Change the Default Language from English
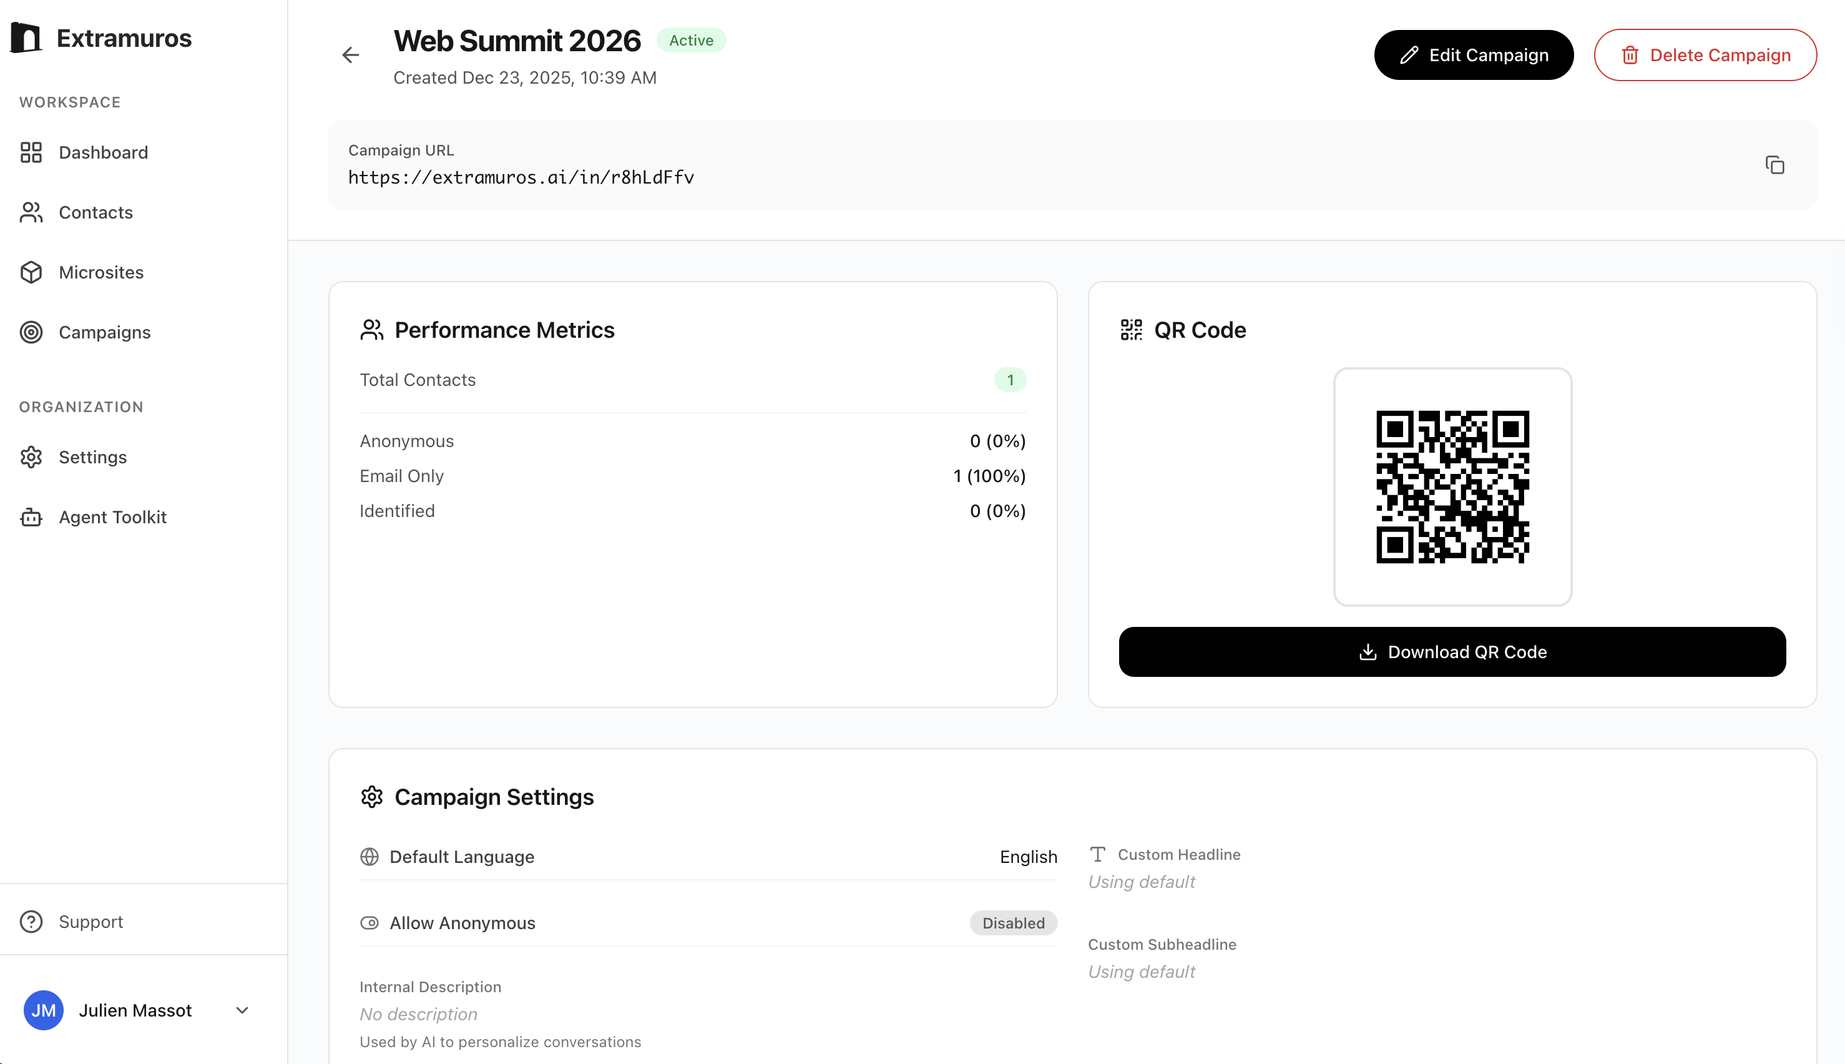The height and width of the screenshot is (1064, 1845). point(1029,857)
